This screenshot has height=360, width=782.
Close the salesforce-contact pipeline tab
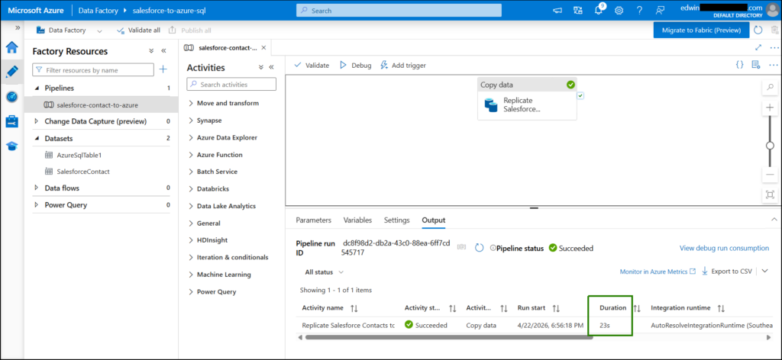263,48
